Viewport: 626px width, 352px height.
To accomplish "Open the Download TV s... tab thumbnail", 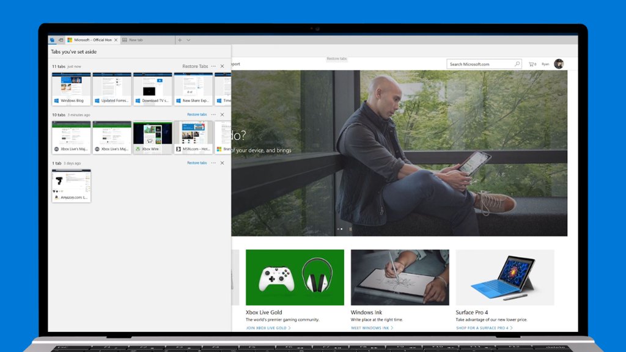I will [153, 89].
